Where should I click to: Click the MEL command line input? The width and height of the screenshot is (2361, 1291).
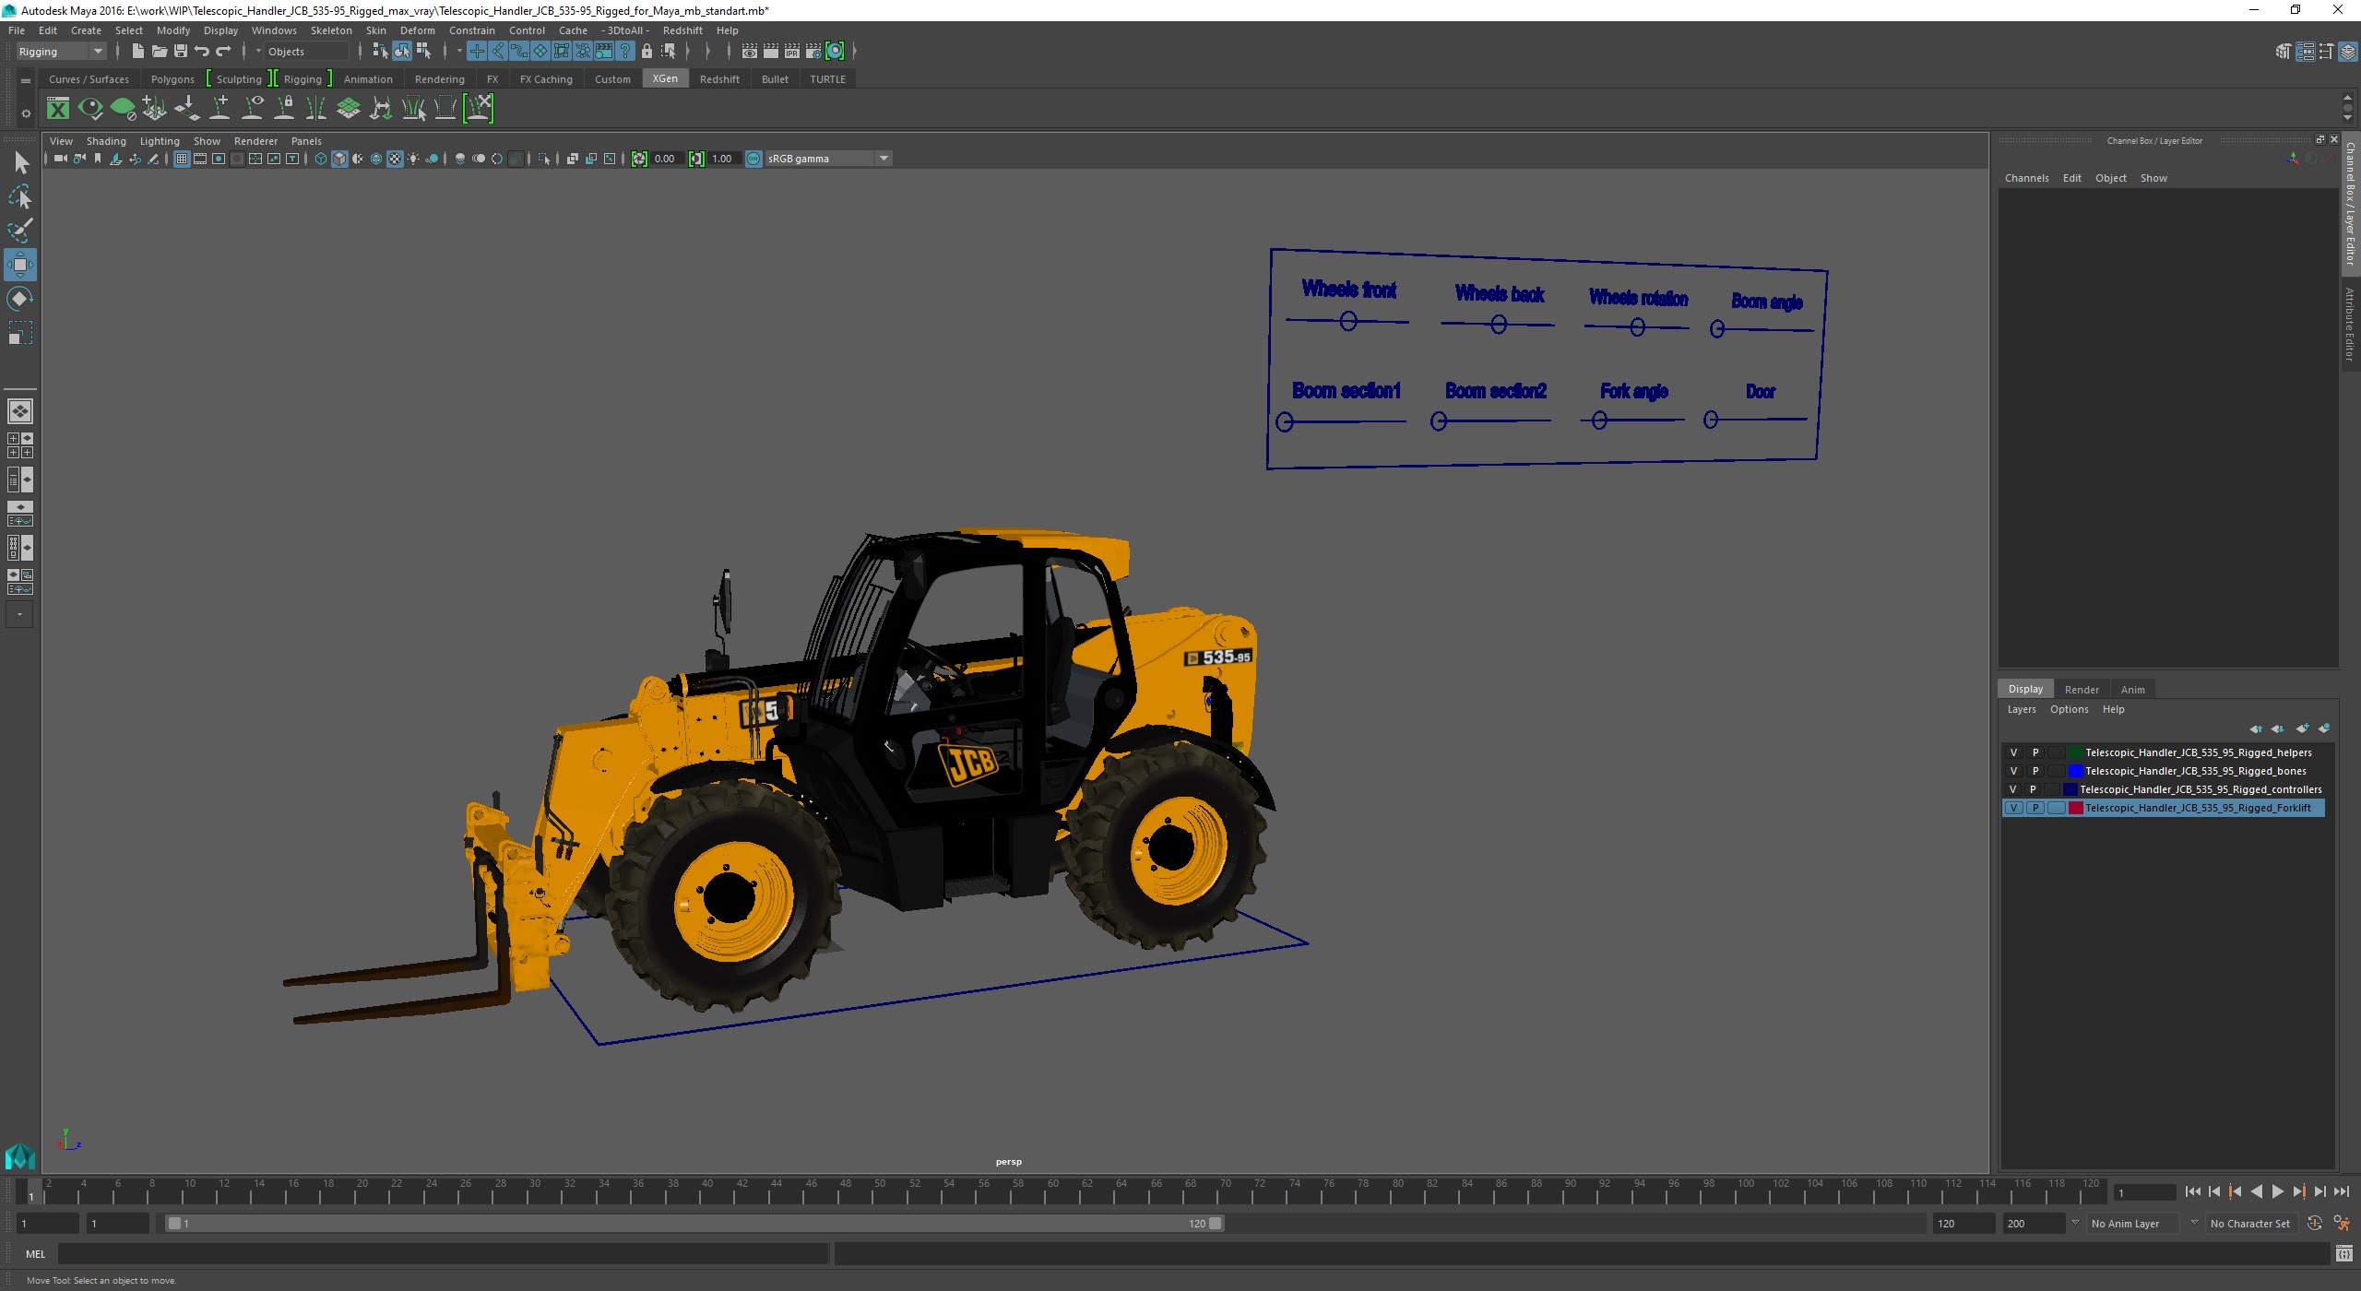tap(443, 1254)
